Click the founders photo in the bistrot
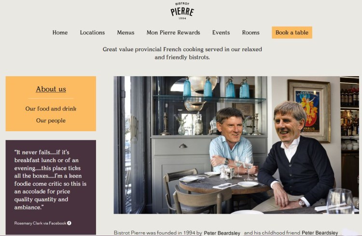 coord(236,145)
